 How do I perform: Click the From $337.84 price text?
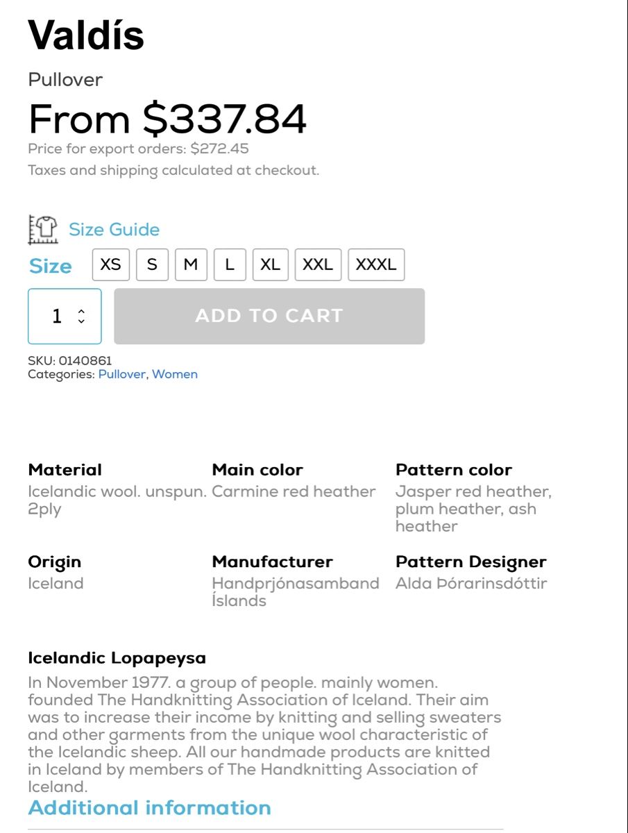(x=167, y=119)
